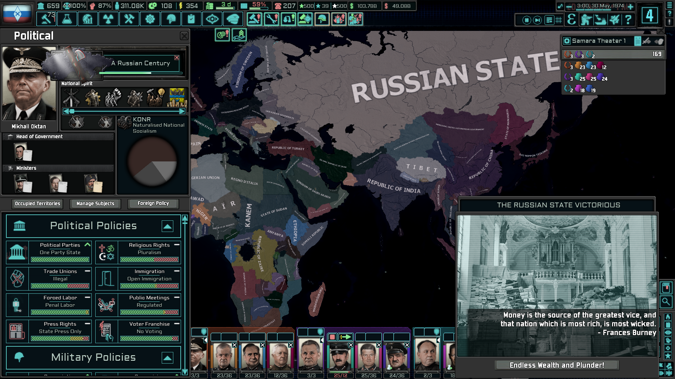Click Endless Wealth and Plunder! button
The width and height of the screenshot is (675, 379).
(x=557, y=365)
